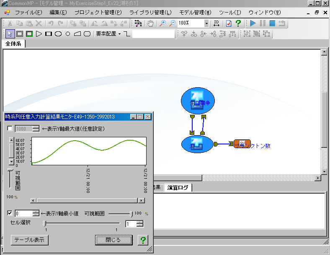Open the ライブラリ管理(L) menu
This screenshot has width=330, height=255.
click(x=150, y=13)
